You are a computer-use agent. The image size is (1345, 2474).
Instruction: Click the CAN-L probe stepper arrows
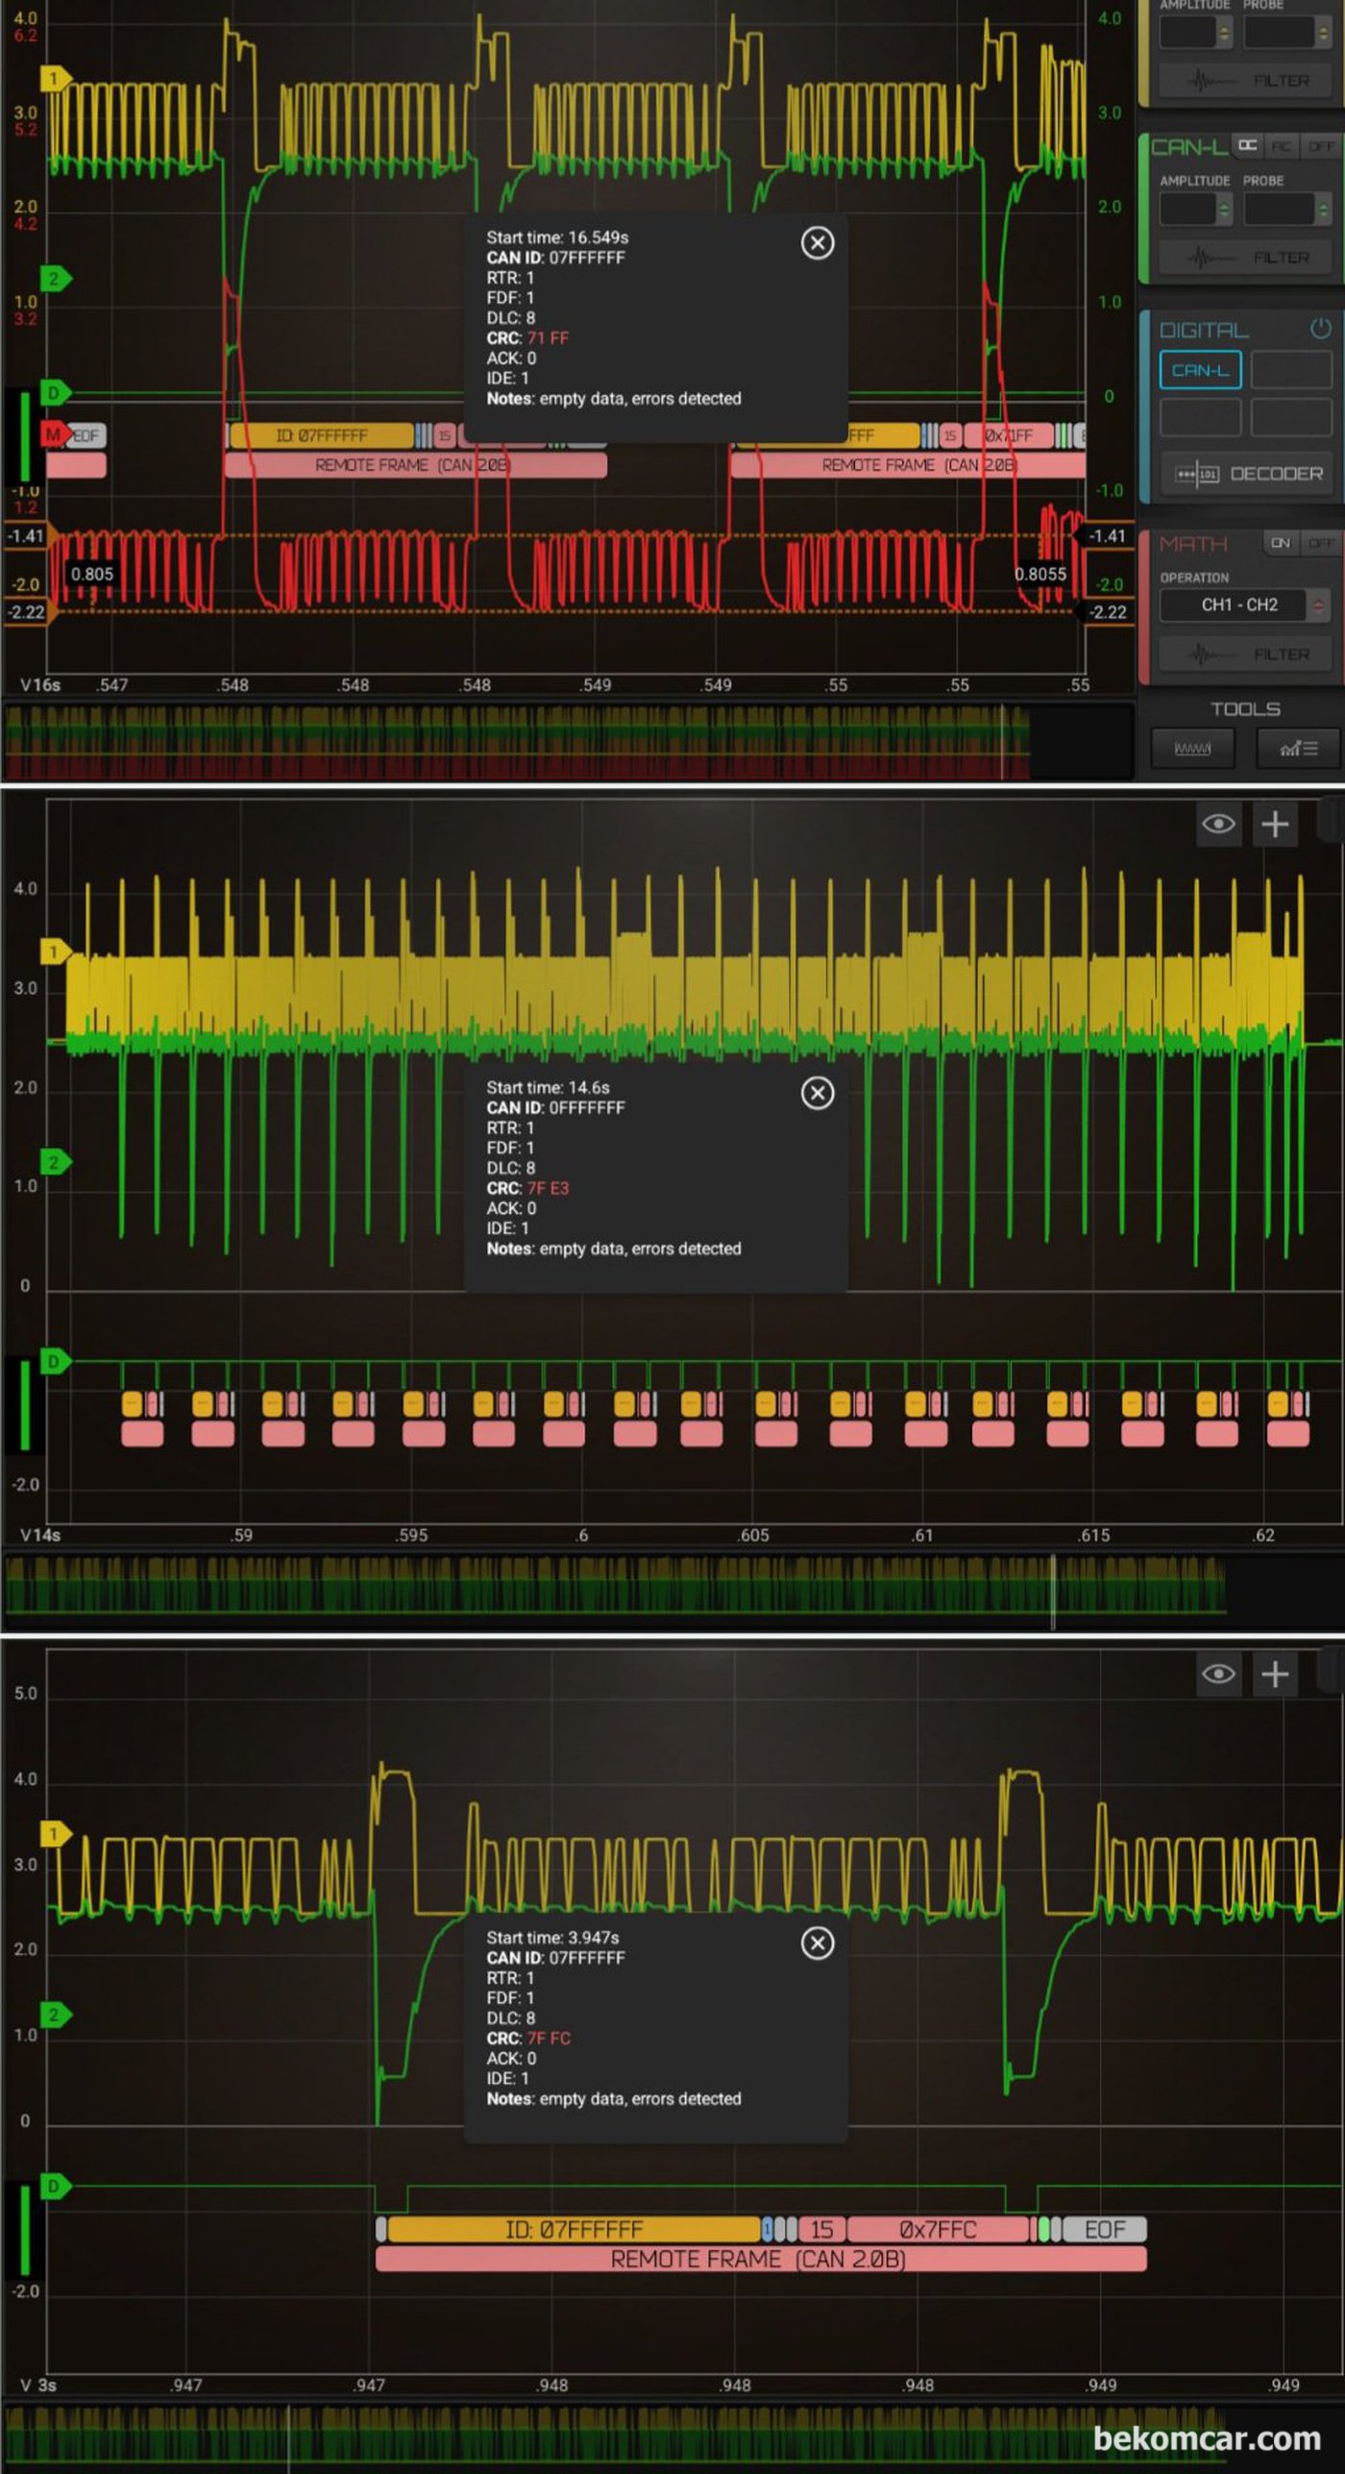point(1323,209)
